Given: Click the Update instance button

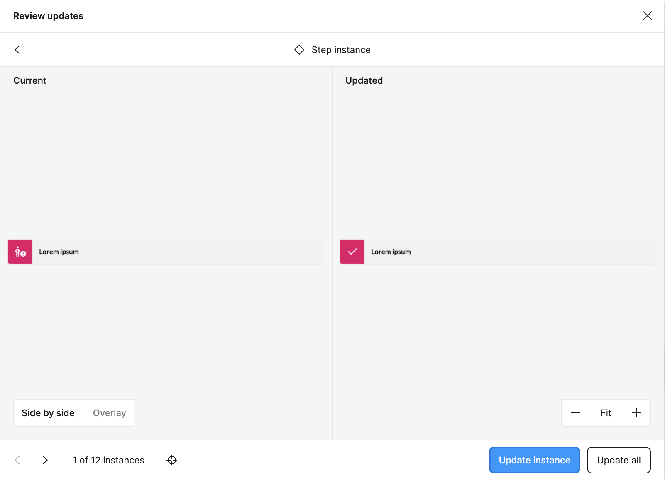Looking at the screenshot, I should (535, 460).
